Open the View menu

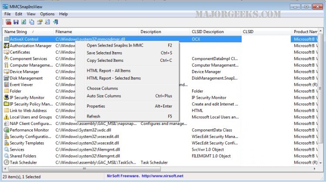pyautogui.click(x=31, y=14)
